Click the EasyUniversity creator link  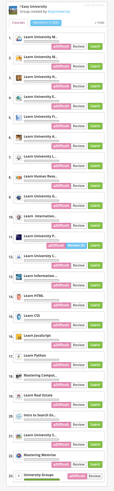[59, 12]
